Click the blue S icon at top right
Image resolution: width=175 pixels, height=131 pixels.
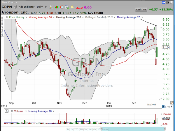(164, 2)
